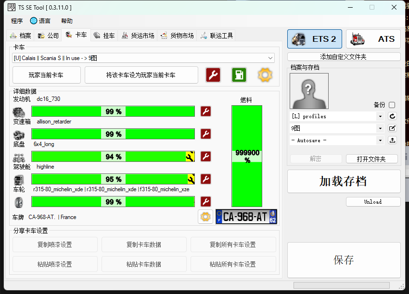Switch to the 联运工具 convoy tools tab
This screenshot has height=294, width=409.
coord(217,36)
